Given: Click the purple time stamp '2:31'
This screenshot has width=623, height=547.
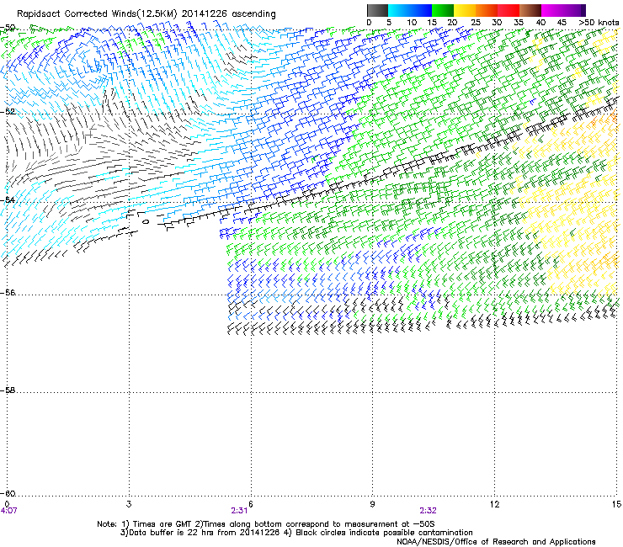Looking at the screenshot, I should [x=239, y=511].
